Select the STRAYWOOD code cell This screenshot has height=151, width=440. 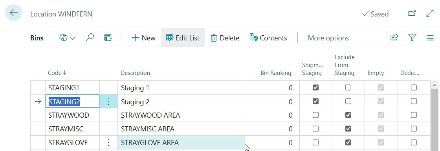tap(72, 115)
